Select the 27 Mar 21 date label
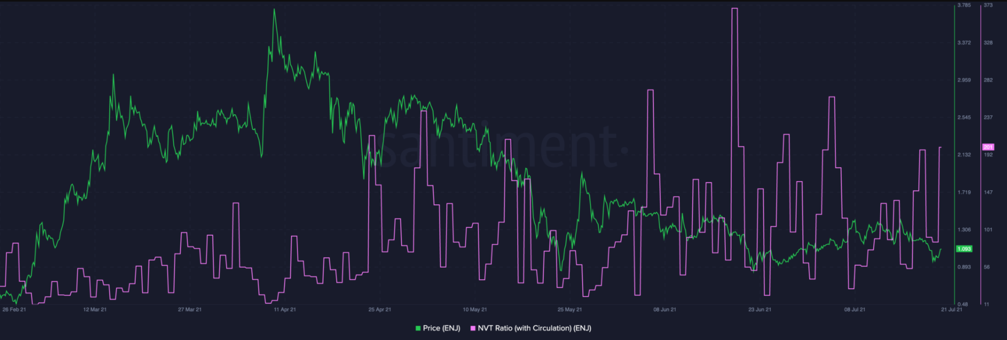This screenshot has height=340, width=1007. [190, 310]
